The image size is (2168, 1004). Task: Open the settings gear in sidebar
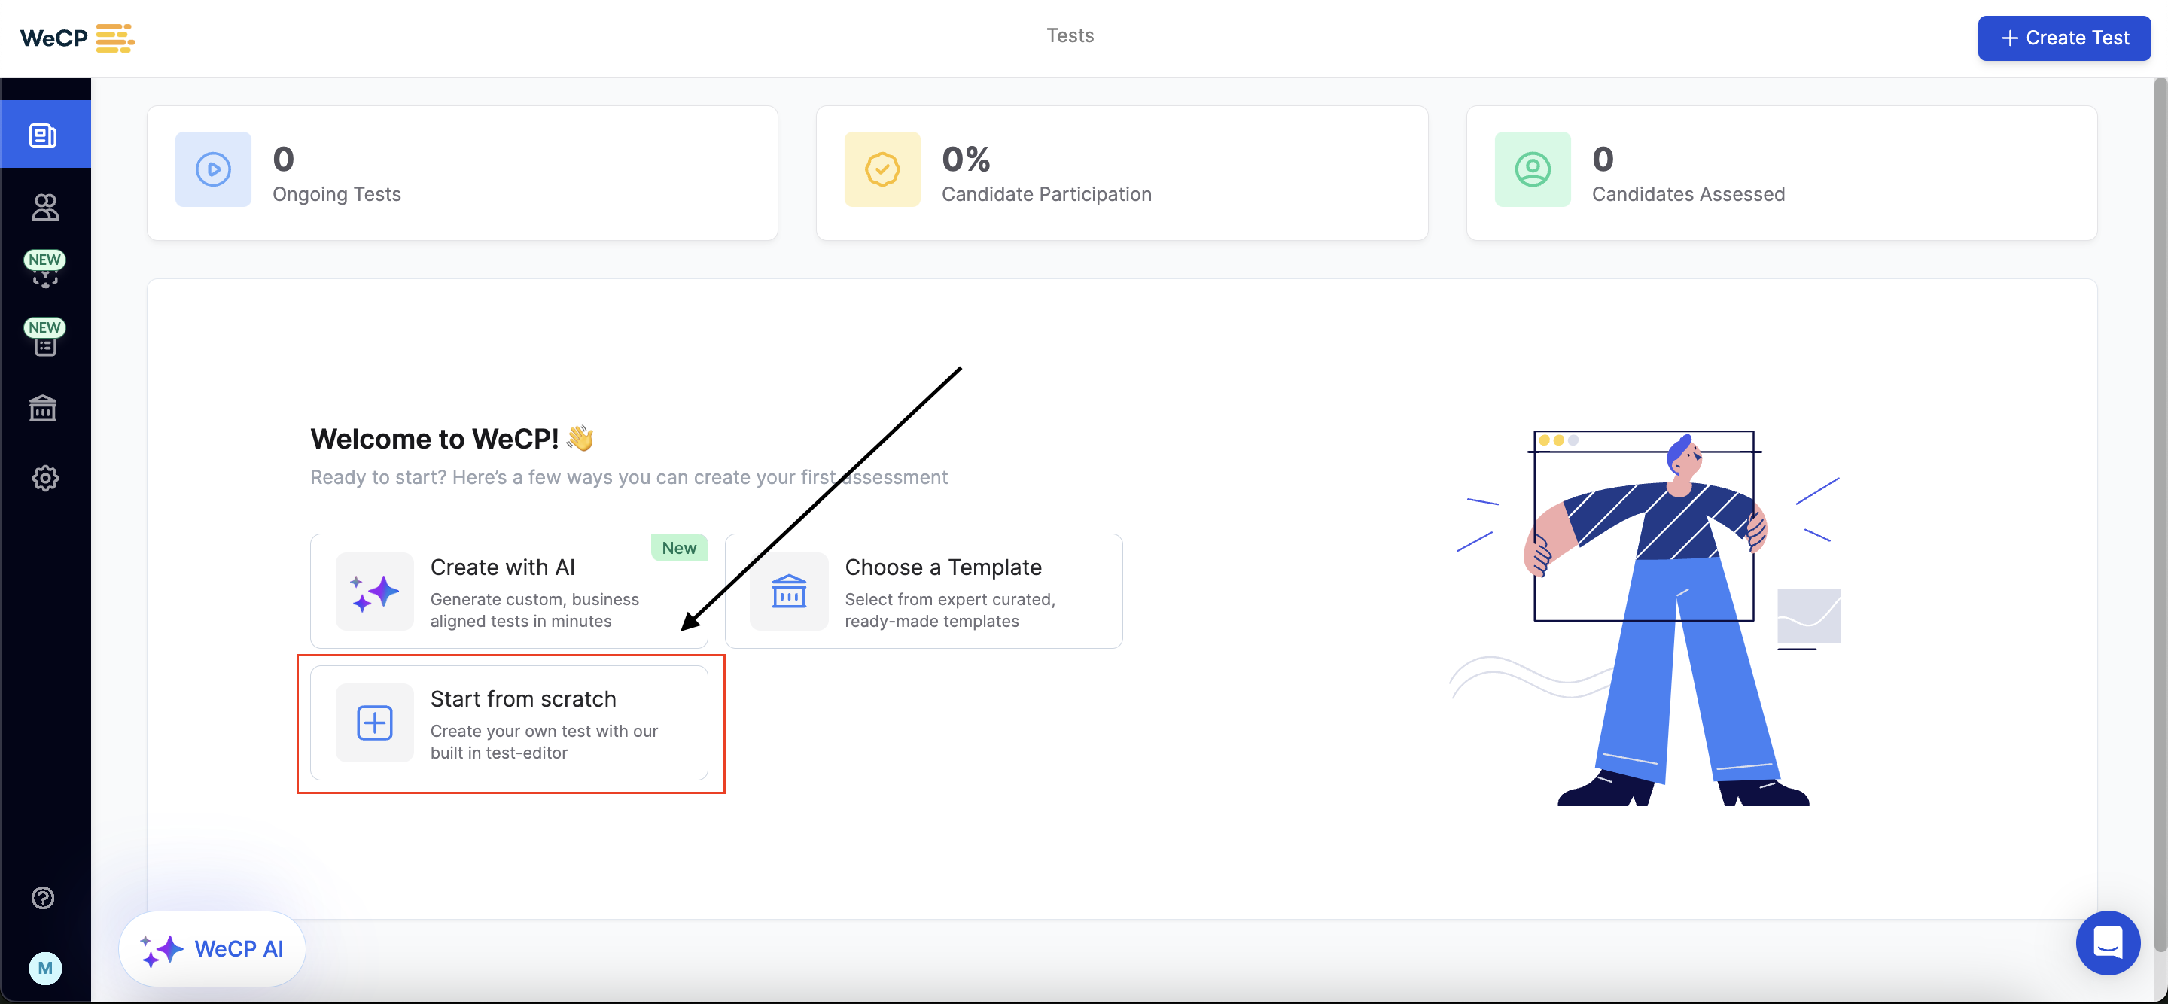pos(44,478)
